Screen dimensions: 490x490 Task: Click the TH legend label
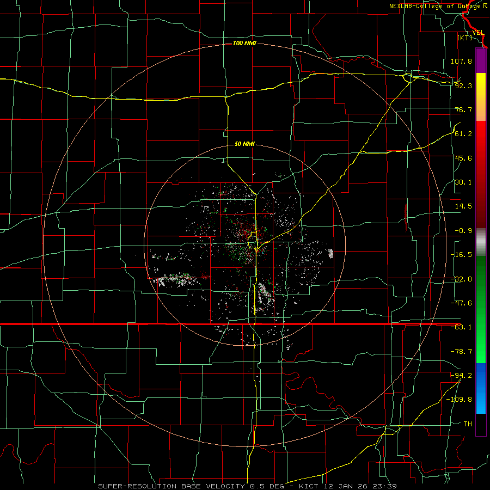tap(468, 424)
